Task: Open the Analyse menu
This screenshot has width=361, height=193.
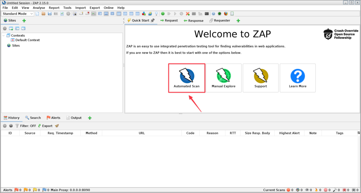Action: pos(39,8)
